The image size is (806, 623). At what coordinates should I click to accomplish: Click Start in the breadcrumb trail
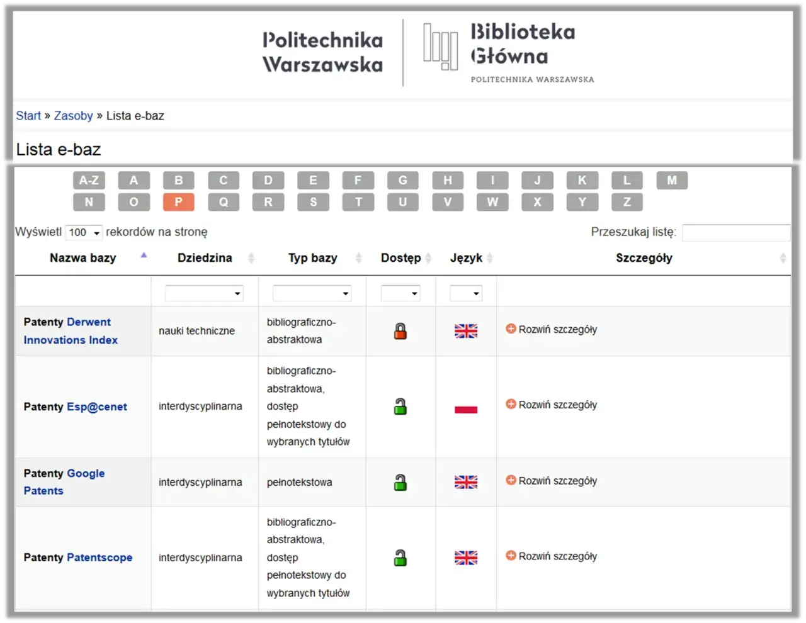click(28, 115)
